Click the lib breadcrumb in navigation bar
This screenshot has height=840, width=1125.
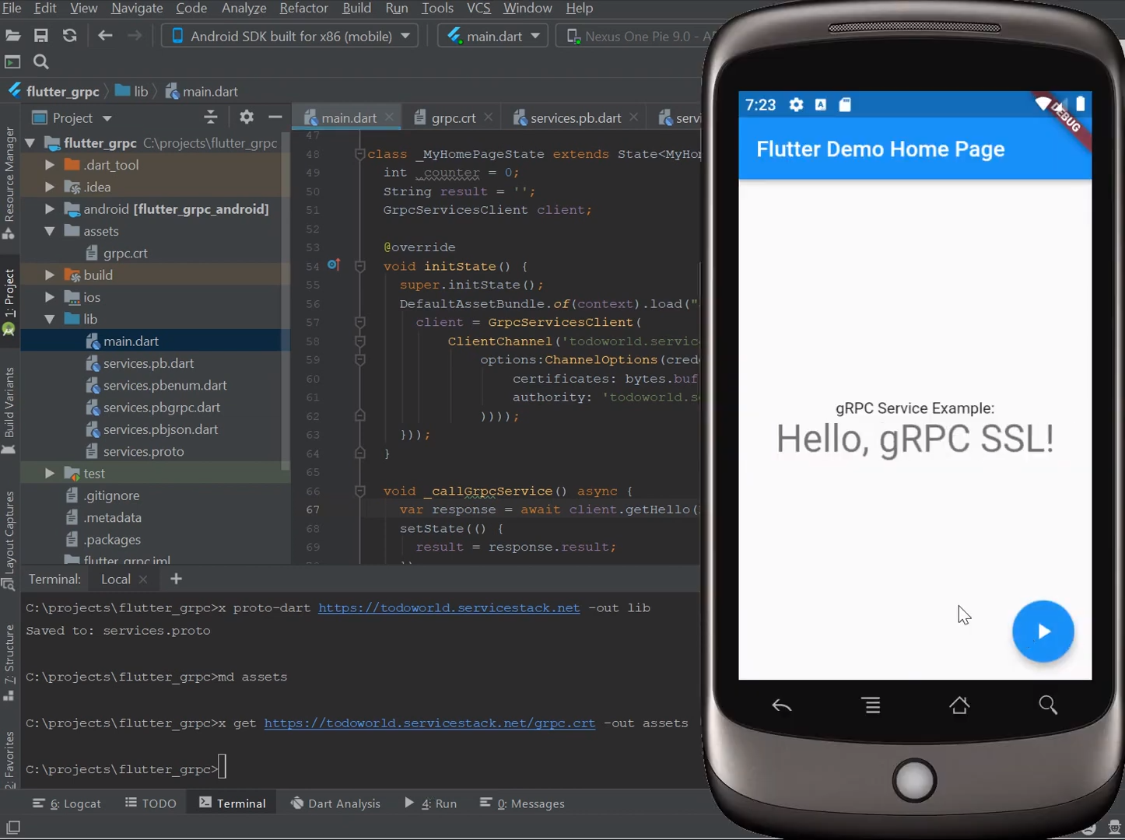tap(131, 91)
